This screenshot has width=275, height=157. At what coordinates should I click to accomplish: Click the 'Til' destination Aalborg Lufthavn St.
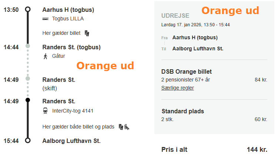198,49
